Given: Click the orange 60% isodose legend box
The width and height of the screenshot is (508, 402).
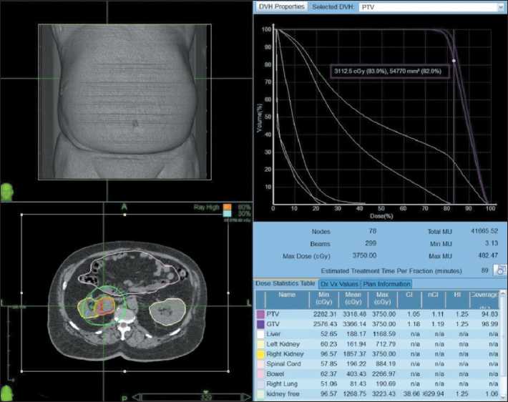Looking at the screenshot, I should coord(228,207).
